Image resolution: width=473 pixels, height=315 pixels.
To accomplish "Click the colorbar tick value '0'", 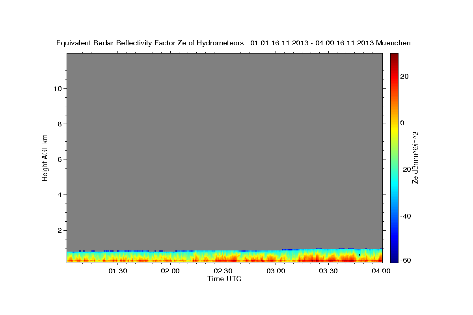I will click(402, 123).
